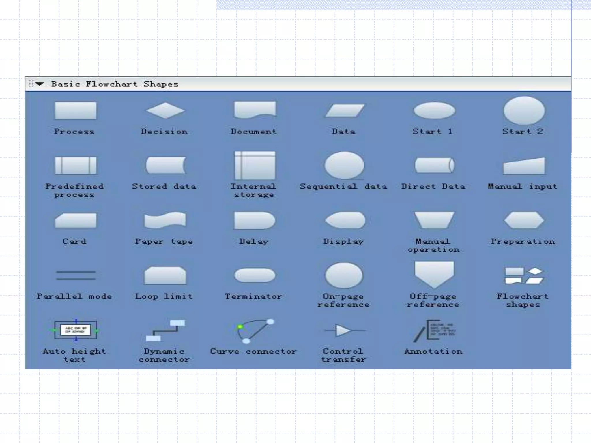Click the Annotation shape icon
The width and height of the screenshot is (591, 443).
click(434, 330)
